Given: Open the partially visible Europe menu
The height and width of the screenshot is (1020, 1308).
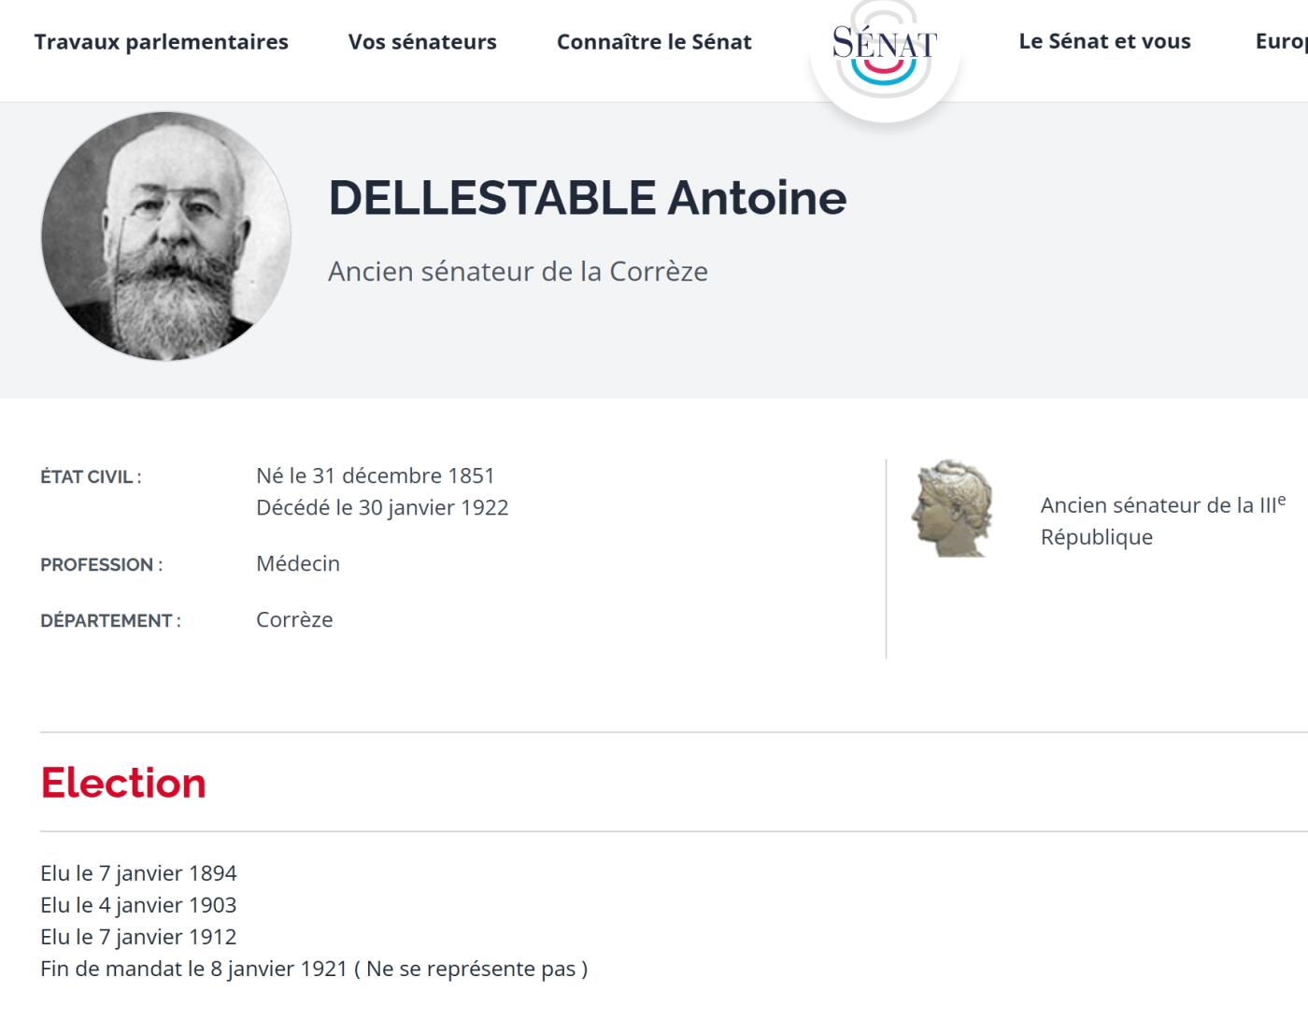Looking at the screenshot, I should click(x=1282, y=42).
